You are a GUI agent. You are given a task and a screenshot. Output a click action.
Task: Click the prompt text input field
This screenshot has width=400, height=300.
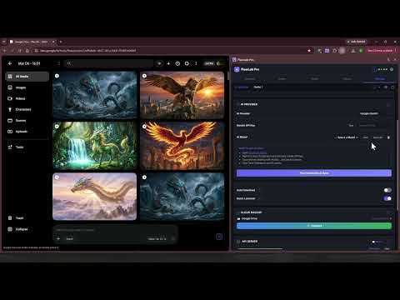coord(114,230)
